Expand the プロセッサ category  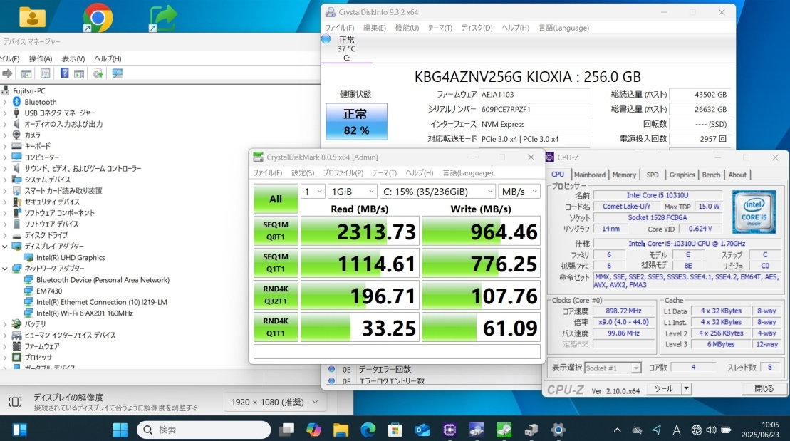pos(4,358)
